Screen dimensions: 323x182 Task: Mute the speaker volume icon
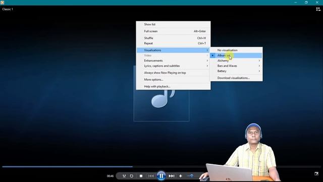pyautogui.click(x=181, y=176)
